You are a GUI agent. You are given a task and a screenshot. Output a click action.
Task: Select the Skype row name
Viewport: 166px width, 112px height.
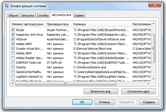[20, 30]
